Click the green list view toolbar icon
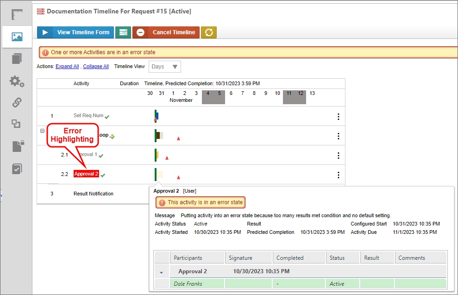This screenshot has width=458, height=295. 123,32
